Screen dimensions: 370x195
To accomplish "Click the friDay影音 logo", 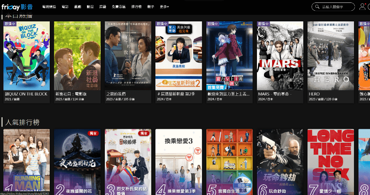I will 17,7.
